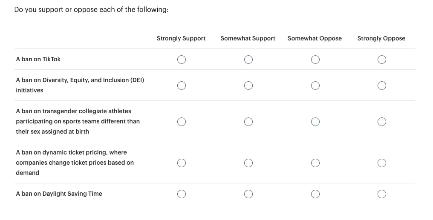Choose Strongly Oppose for DEI initiatives ban
This screenshot has height=220, width=433.
(x=381, y=86)
